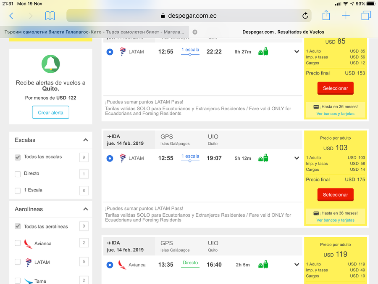Tap the Wi-Fi indicator in status bar

tap(346, 4)
